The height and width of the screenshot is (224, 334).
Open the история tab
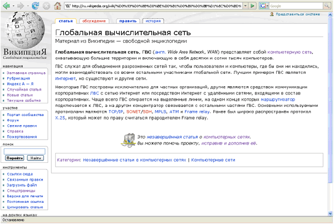153,21
